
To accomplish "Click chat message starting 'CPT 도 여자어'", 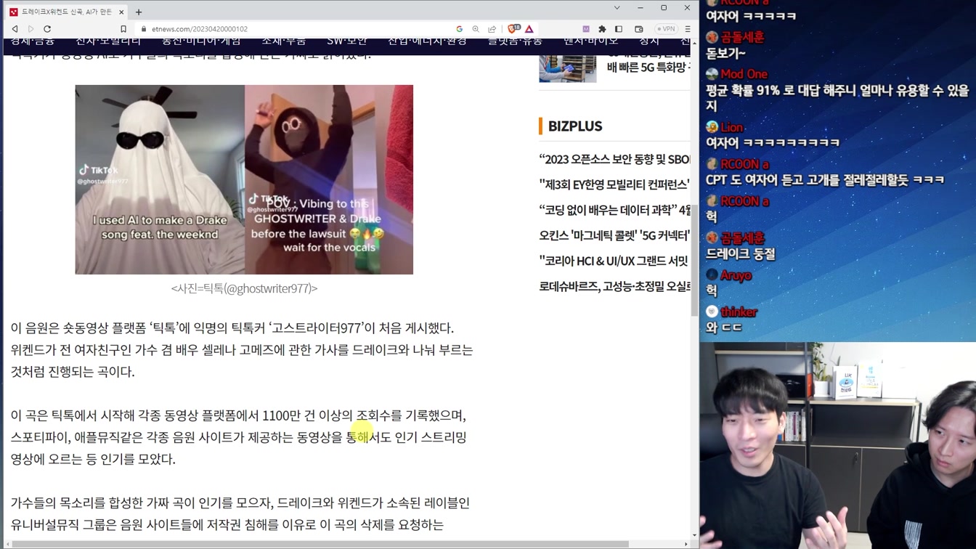I will (825, 179).
